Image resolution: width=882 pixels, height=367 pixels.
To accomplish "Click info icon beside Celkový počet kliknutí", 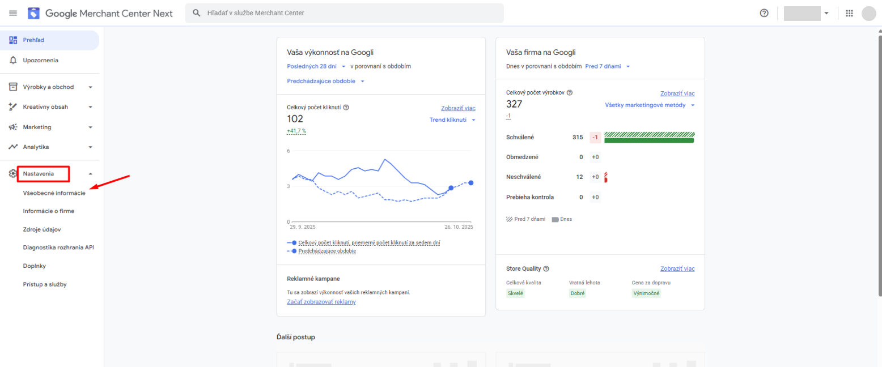I will tap(346, 107).
